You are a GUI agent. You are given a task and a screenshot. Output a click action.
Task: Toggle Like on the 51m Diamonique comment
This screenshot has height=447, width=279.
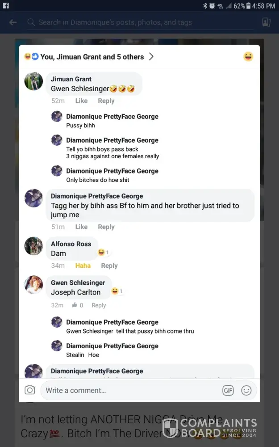pos(81,227)
